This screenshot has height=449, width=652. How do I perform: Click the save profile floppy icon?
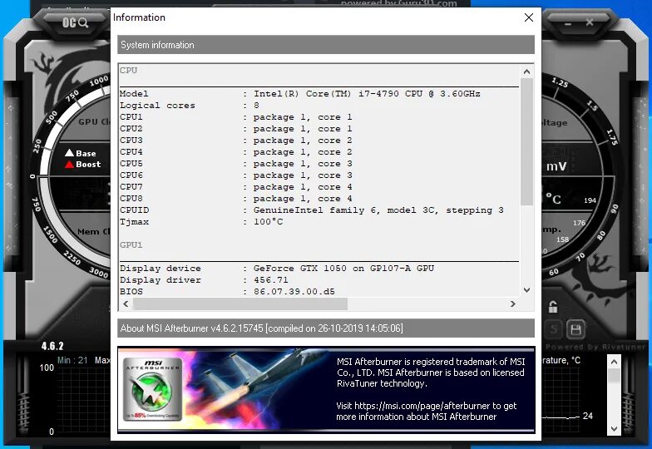575,329
